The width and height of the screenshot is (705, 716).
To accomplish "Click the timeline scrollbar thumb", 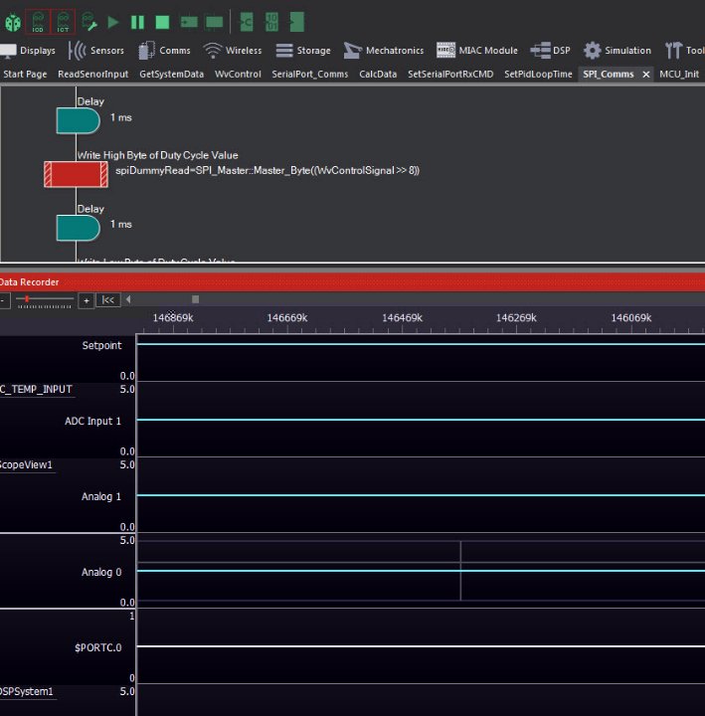I will (x=196, y=299).
